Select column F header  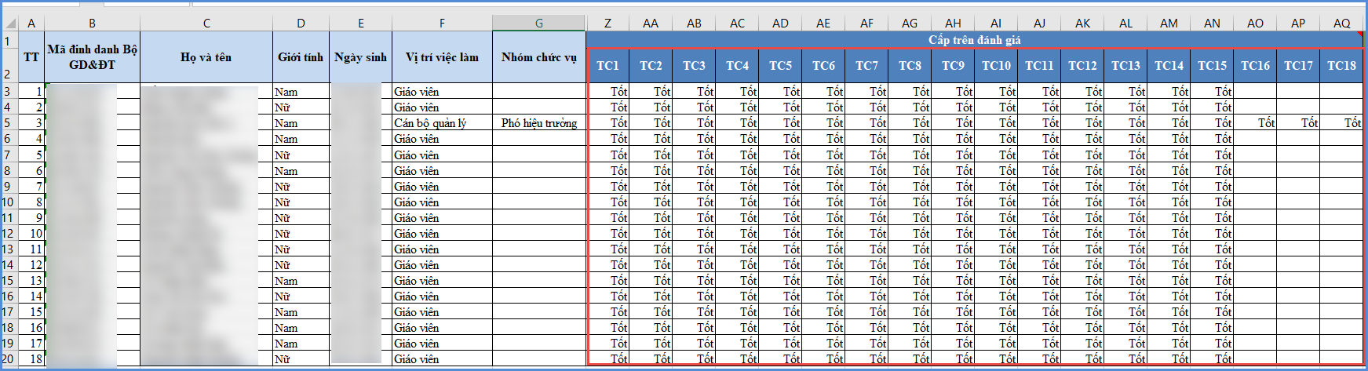[x=442, y=23]
